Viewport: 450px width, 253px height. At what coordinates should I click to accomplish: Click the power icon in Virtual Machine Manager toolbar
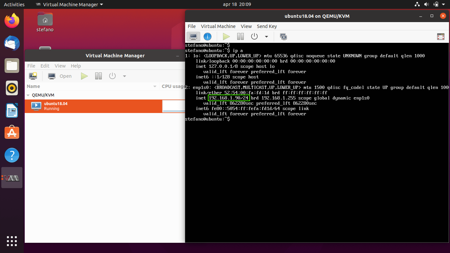click(112, 76)
